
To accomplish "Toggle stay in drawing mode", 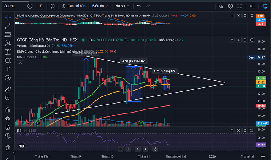I will [x=8, y=118].
